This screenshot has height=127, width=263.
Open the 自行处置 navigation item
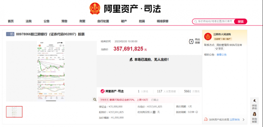103,21
